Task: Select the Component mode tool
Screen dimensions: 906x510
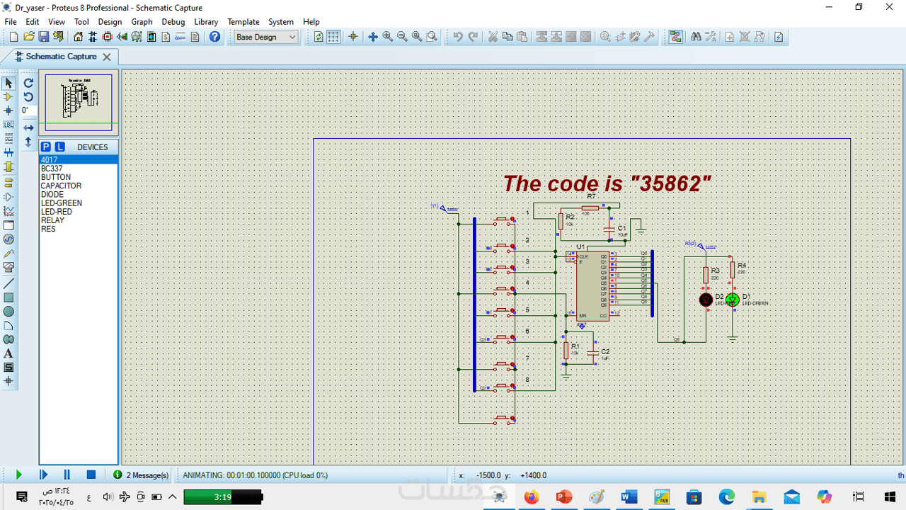Action: pos(8,97)
